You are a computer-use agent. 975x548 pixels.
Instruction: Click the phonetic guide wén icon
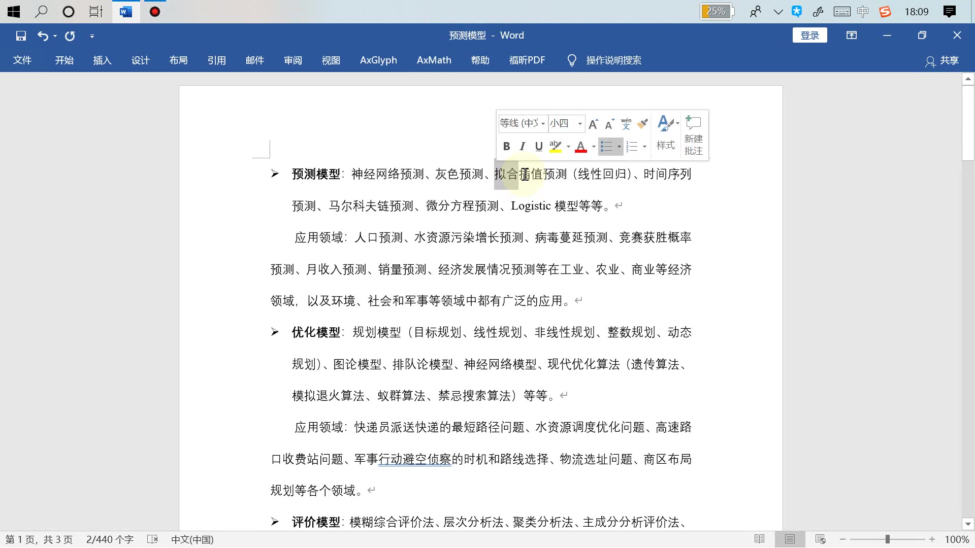tap(626, 123)
